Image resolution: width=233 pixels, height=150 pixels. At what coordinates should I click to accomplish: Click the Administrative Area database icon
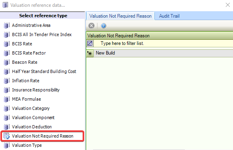[6, 25]
